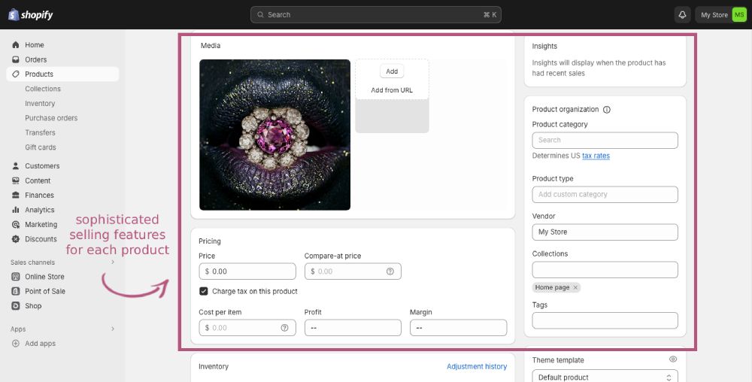This screenshot has width=752, height=382.
Task: Click the Products tag icon
Action: pos(16,74)
